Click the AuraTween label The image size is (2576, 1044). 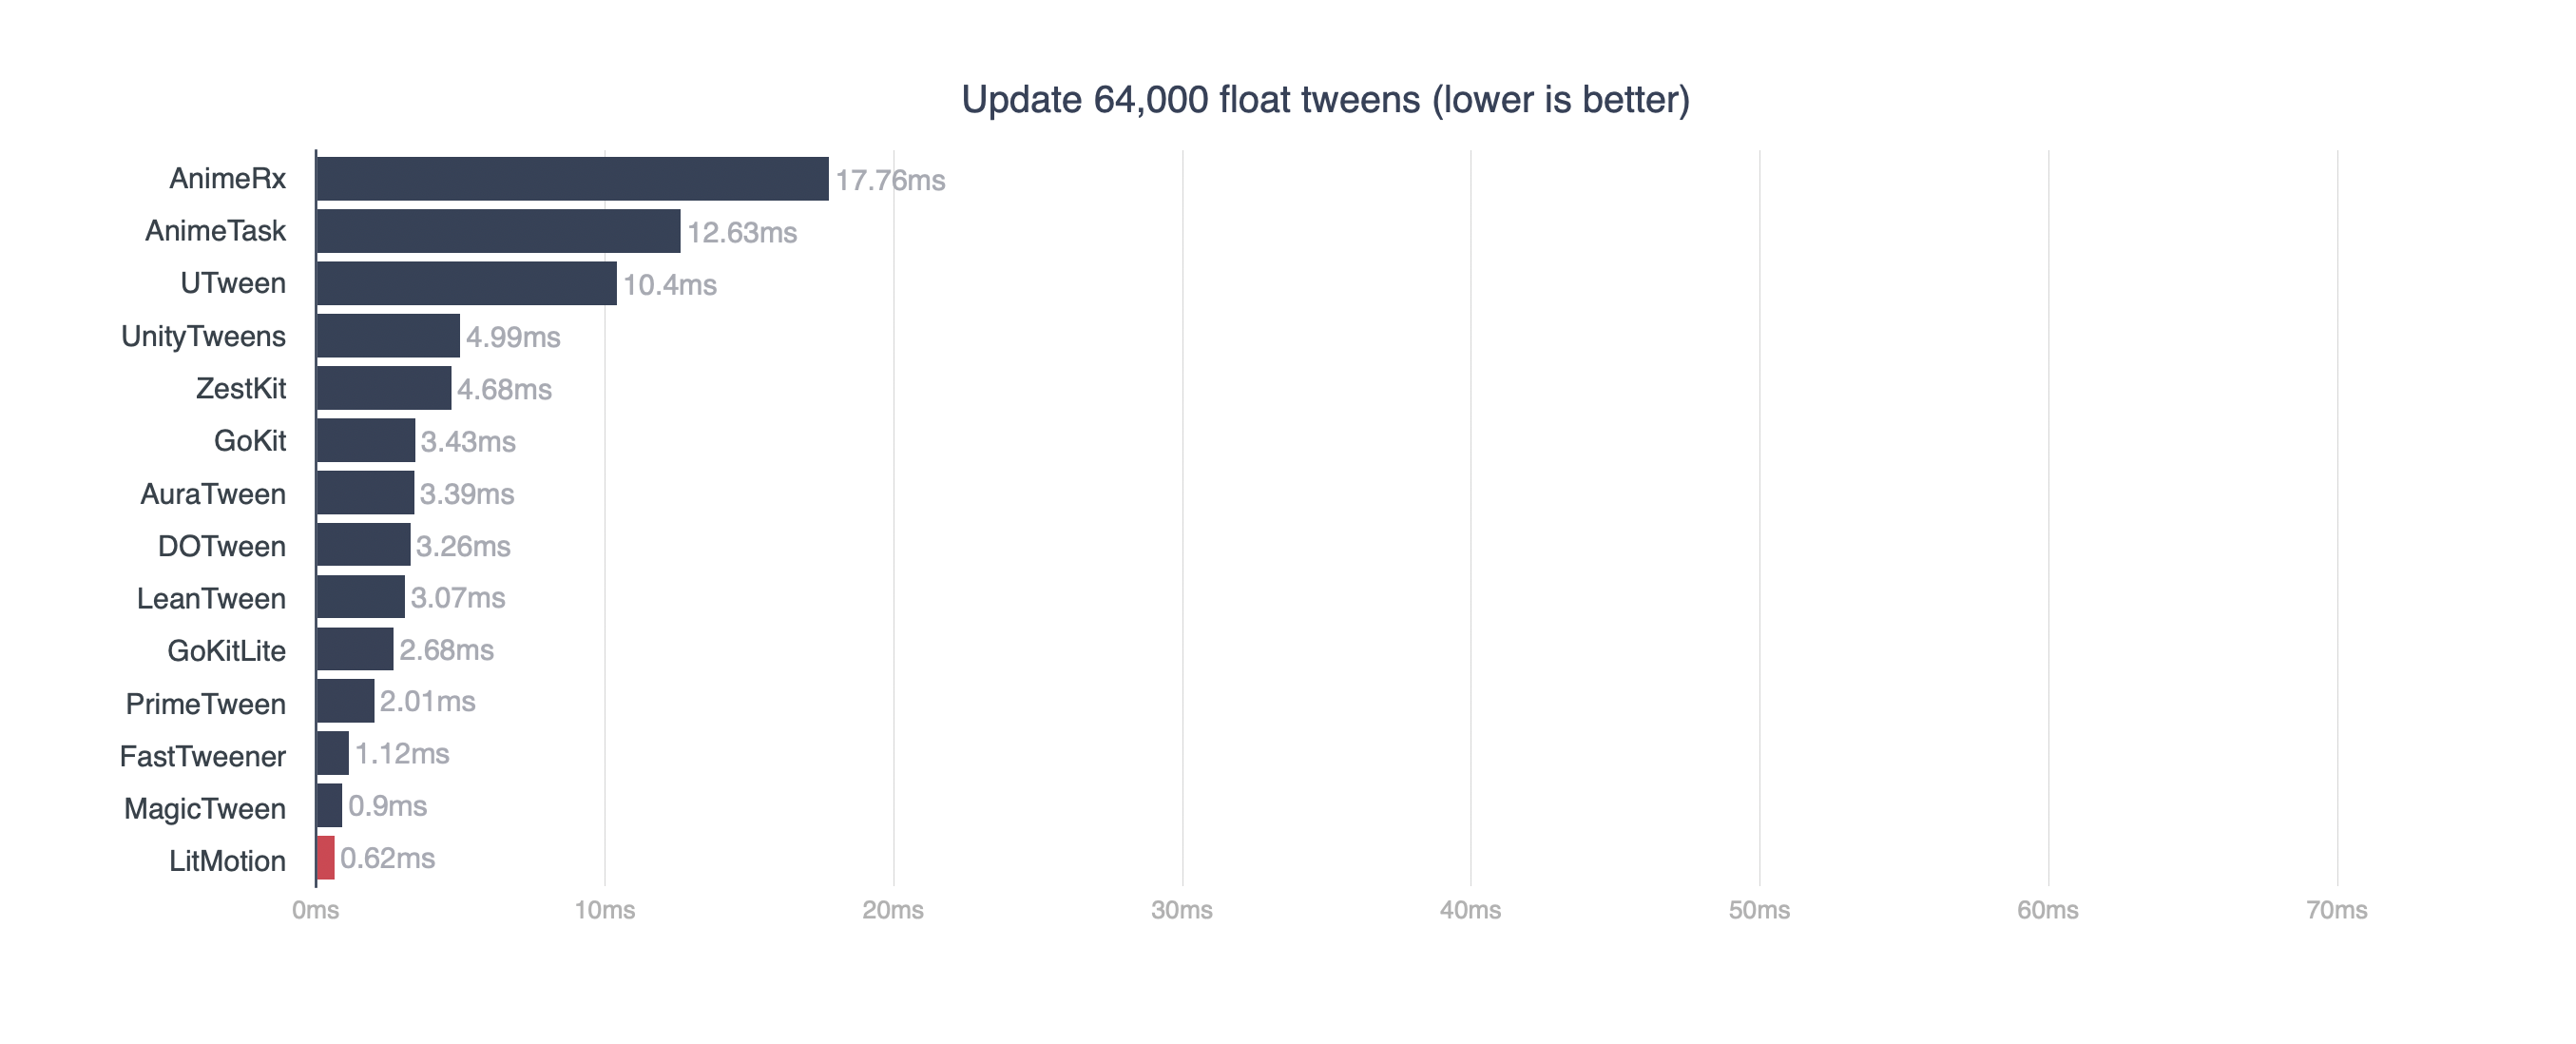(x=213, y=494)
